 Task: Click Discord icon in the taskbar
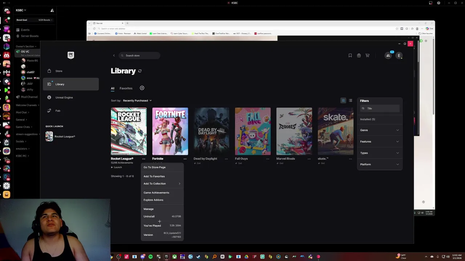[142, 257]
